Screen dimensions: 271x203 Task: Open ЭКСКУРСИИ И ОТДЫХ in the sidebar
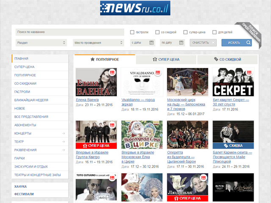point(40,167)
